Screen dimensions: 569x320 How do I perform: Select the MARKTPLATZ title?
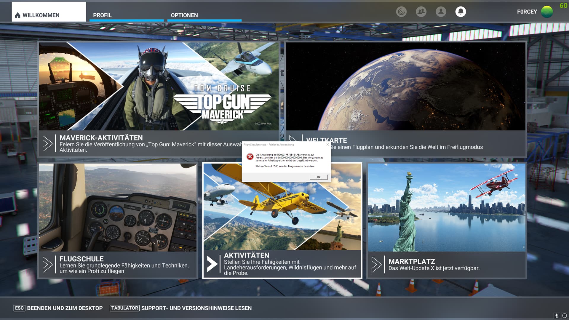pyautogui.click(x=412, y=262)
